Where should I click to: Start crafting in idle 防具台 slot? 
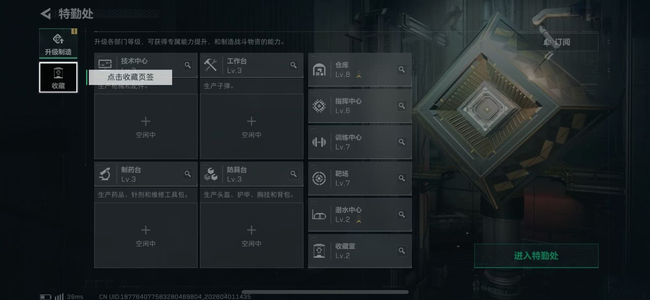point(252,235)
